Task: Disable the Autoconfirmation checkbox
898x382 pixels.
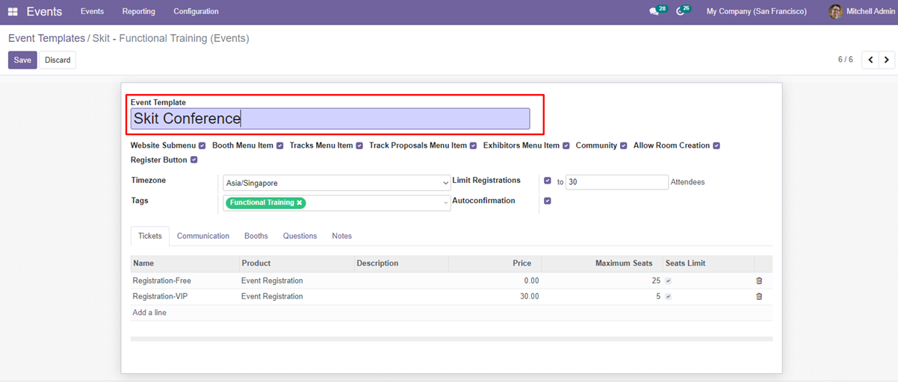Action: click(x=548, y=201)
